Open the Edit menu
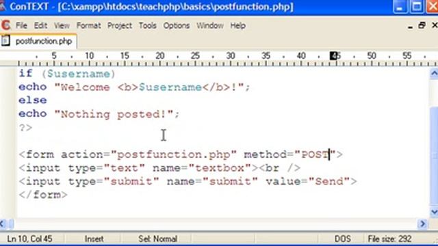Screen dimensions: 438x246 point(40,26)
